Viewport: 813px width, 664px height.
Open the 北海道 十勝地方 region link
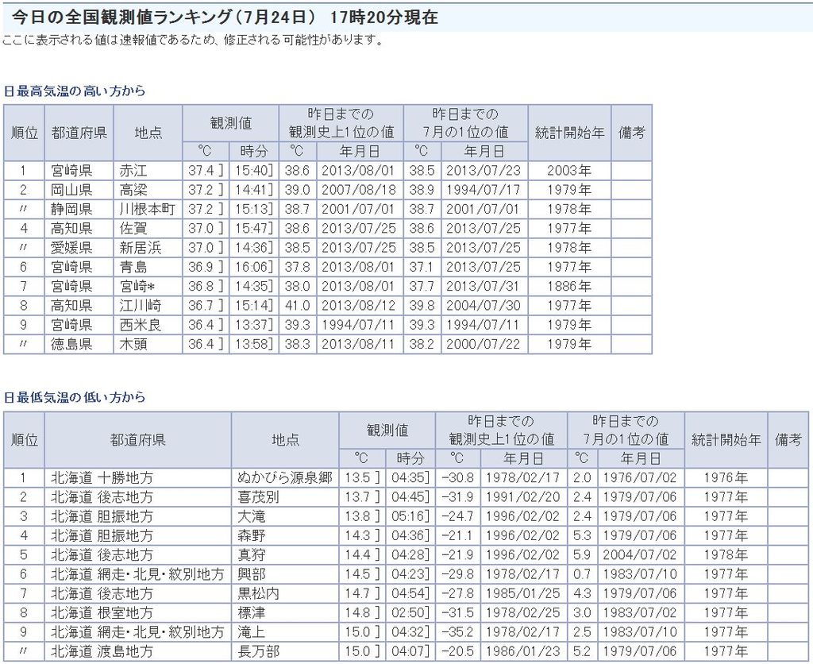pyautogui.click(x=102, y=478)
